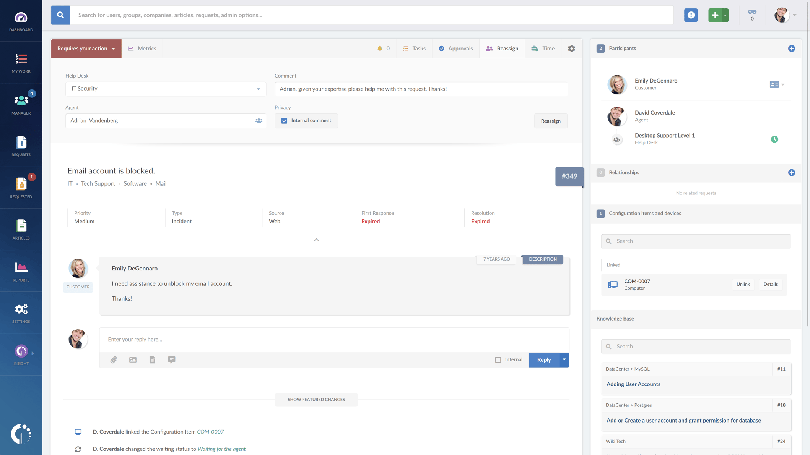Viewport: 810px width, 455px height.
Task: Open the Dashboard from the sidebar
Action: [x=21, y=21]
